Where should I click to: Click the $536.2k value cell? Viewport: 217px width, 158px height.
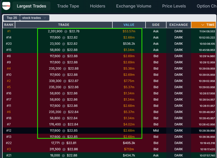click(x=129, y=44)
